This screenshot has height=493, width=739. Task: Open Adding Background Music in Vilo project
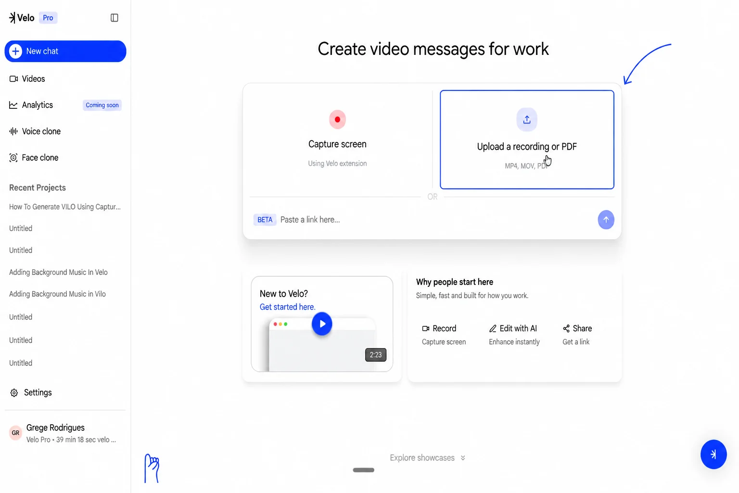point(57,294)
